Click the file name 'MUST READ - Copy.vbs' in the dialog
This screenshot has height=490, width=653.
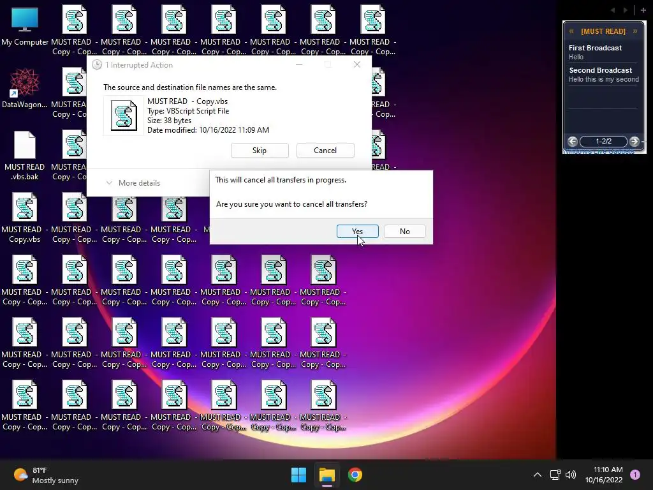[x=187, y=101]
